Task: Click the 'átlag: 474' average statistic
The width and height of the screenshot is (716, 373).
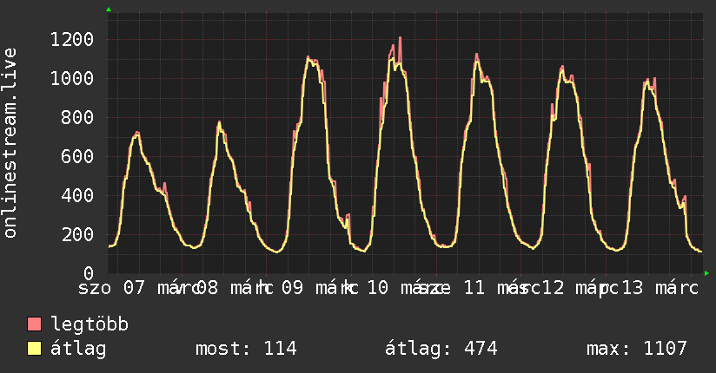Action: (x=441, y=349)
